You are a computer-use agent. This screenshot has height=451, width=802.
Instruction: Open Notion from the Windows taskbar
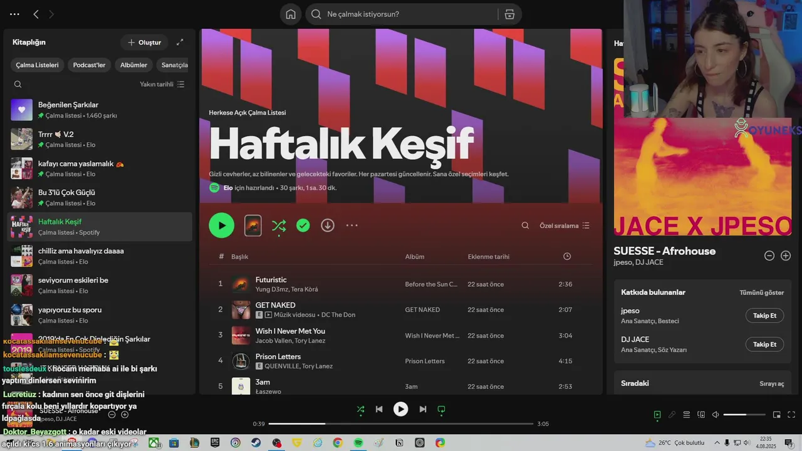pyautogui.click(x=399, y=443)
